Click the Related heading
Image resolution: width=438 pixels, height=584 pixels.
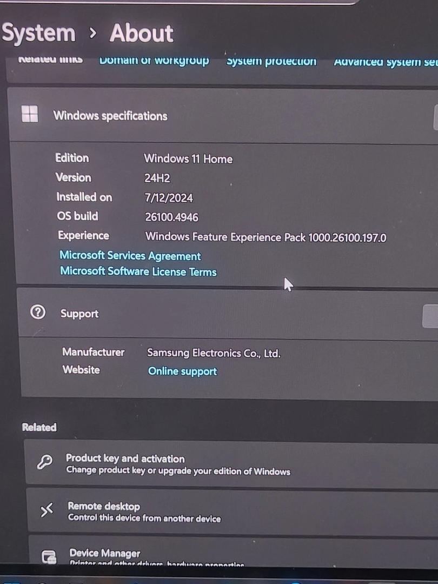click(39, 427)
